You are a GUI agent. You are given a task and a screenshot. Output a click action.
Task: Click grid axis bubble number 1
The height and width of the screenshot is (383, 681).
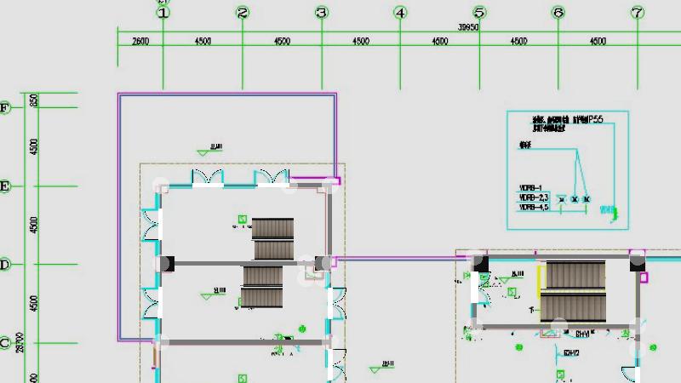163,13
